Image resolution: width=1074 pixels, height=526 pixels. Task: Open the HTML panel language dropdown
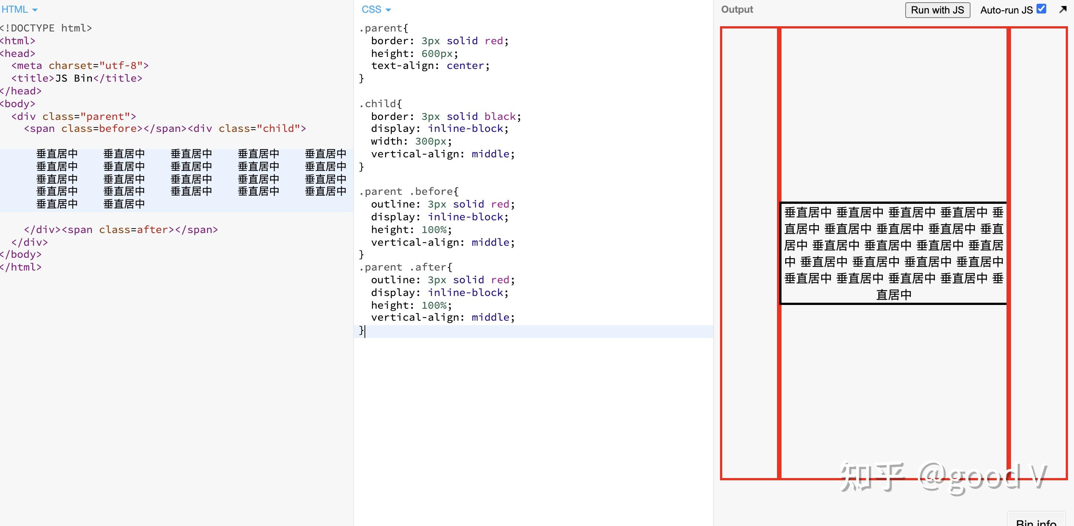pos(19,9)
